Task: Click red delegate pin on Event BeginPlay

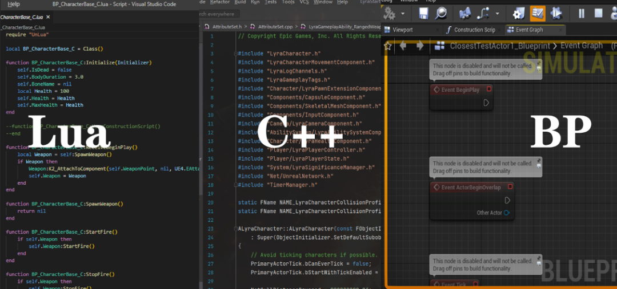Action: tap(489, 89)
